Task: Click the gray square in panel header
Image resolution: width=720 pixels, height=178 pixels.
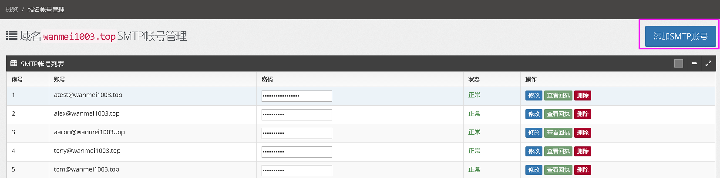Action: point(679,64)
